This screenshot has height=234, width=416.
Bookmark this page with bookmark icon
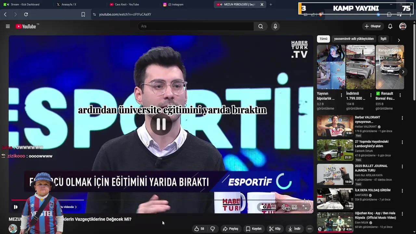pyautogui.click(x=83, y=14)
